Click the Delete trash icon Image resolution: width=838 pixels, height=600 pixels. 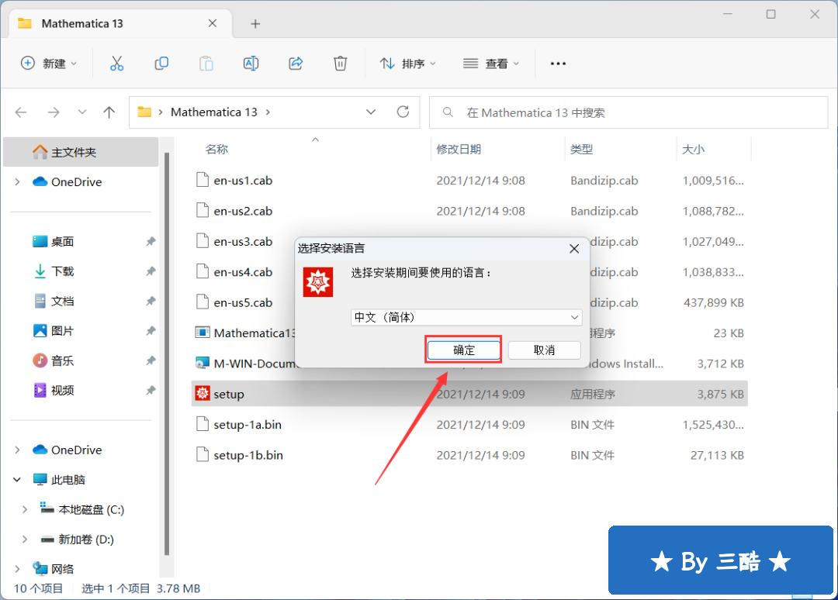341,64
